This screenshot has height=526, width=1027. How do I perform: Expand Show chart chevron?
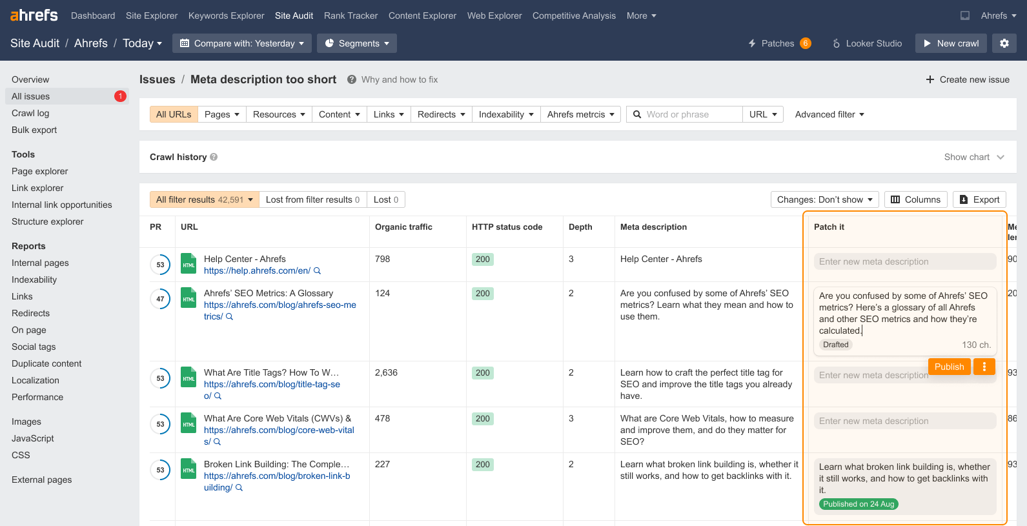point(1001,157)
